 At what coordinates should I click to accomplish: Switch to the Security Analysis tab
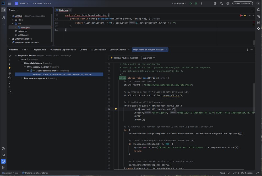[118, 50]
